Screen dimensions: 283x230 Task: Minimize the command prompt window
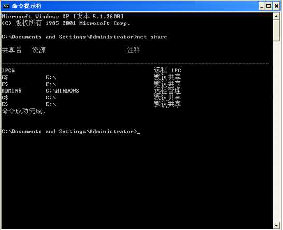(x=261, y=6)
